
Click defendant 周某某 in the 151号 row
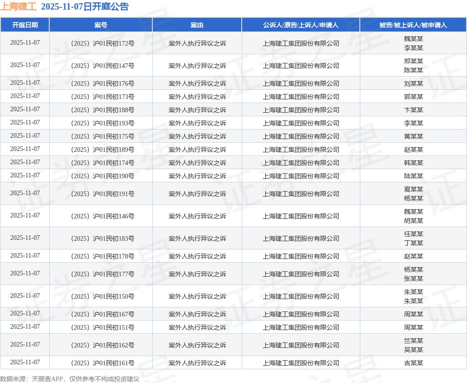click(x=413, y=328)
